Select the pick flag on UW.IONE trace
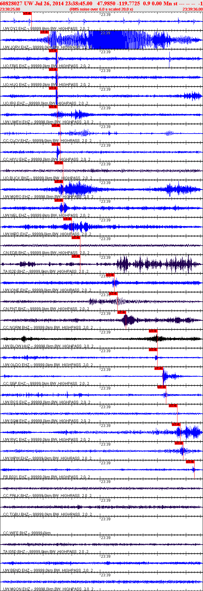 (x=110, y=275)
